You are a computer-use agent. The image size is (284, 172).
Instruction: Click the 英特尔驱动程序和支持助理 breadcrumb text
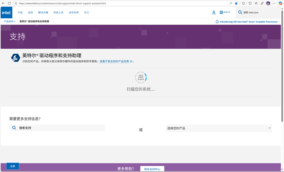pos(34,21)
